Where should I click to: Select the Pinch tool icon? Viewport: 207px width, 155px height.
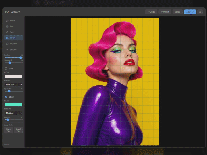[7, 38]
